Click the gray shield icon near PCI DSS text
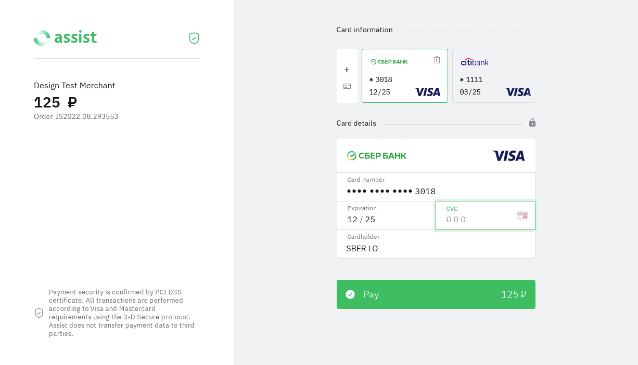The width and height of the screenshot is (638, 365). [39, 313]
